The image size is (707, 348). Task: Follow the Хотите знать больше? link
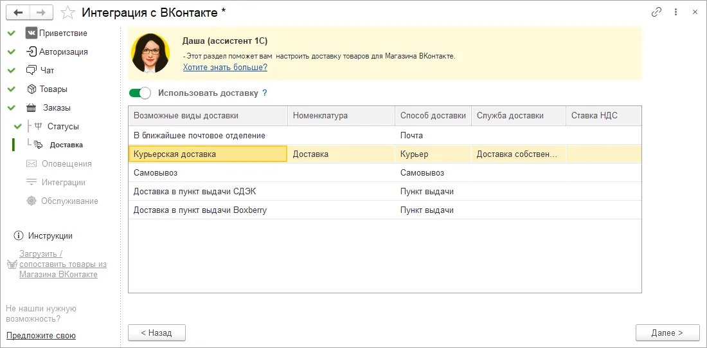(x=225, y=68)
